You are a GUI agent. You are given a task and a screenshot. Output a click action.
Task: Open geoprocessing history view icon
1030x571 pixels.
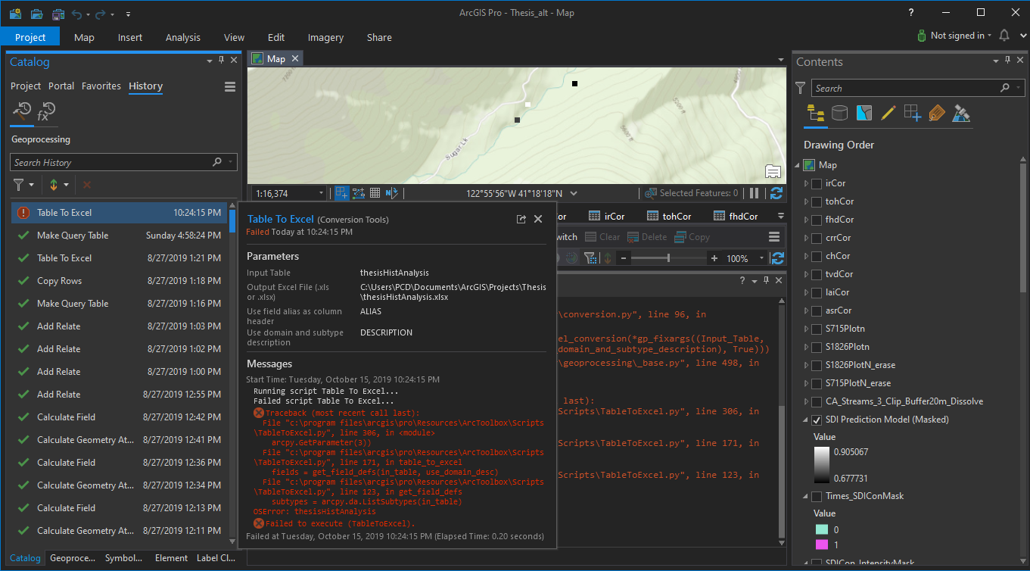click(23, 112)
